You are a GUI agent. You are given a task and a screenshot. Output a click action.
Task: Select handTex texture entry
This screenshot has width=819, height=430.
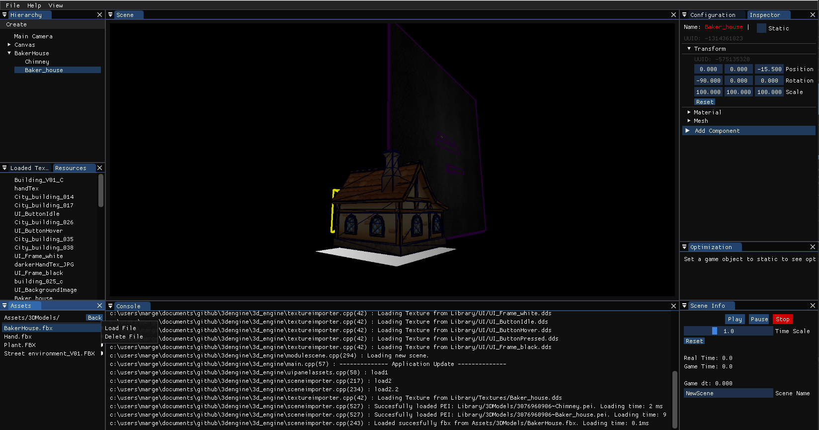pyautogui.click(x=26, y=188)
